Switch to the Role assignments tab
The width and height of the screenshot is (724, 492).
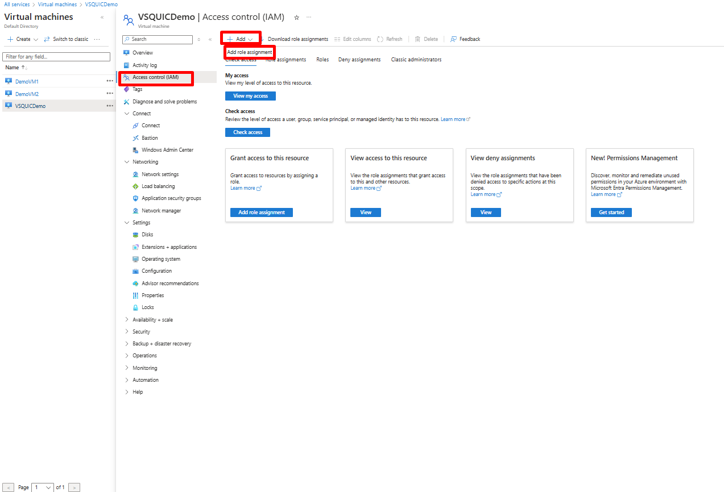pos(286,60)
